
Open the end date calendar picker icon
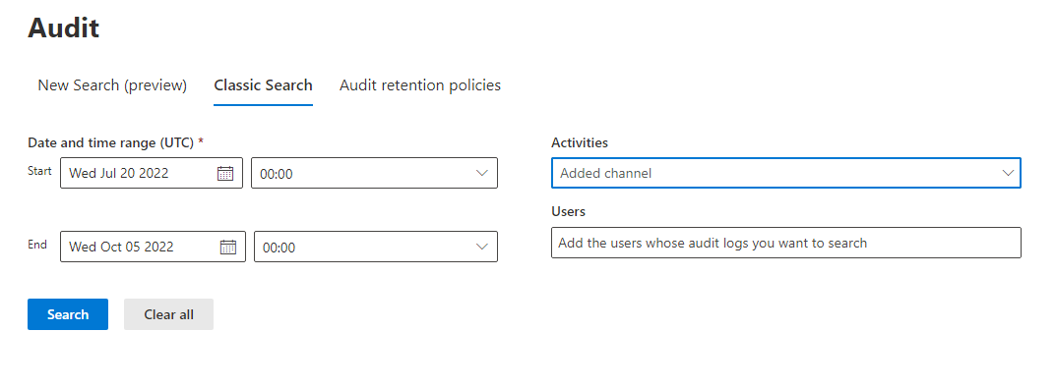tap(228, 247)
